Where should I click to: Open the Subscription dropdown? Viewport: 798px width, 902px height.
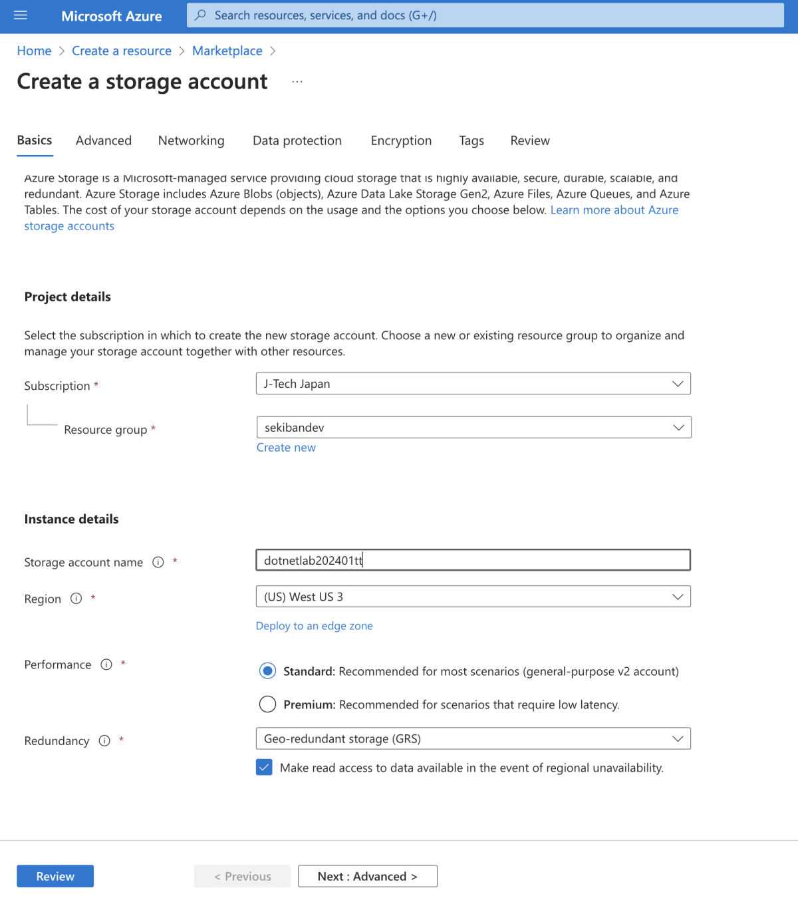(x=473, y=384)
